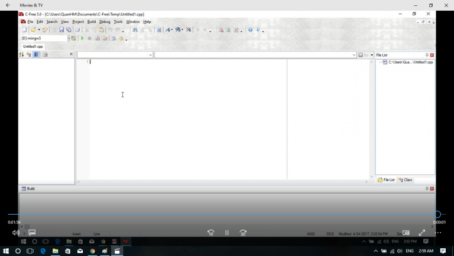Click the Clear bookmarks icon with red X

[189, 29]
